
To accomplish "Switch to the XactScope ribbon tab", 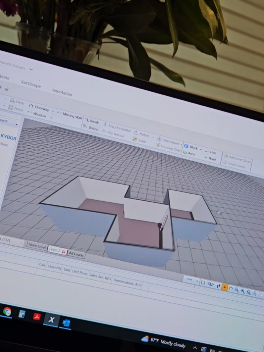I will coord(31,84).
